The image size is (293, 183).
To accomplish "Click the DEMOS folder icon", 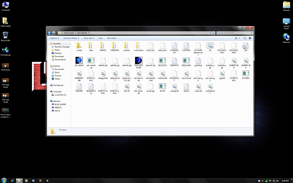I will click(x=103, y=45).
